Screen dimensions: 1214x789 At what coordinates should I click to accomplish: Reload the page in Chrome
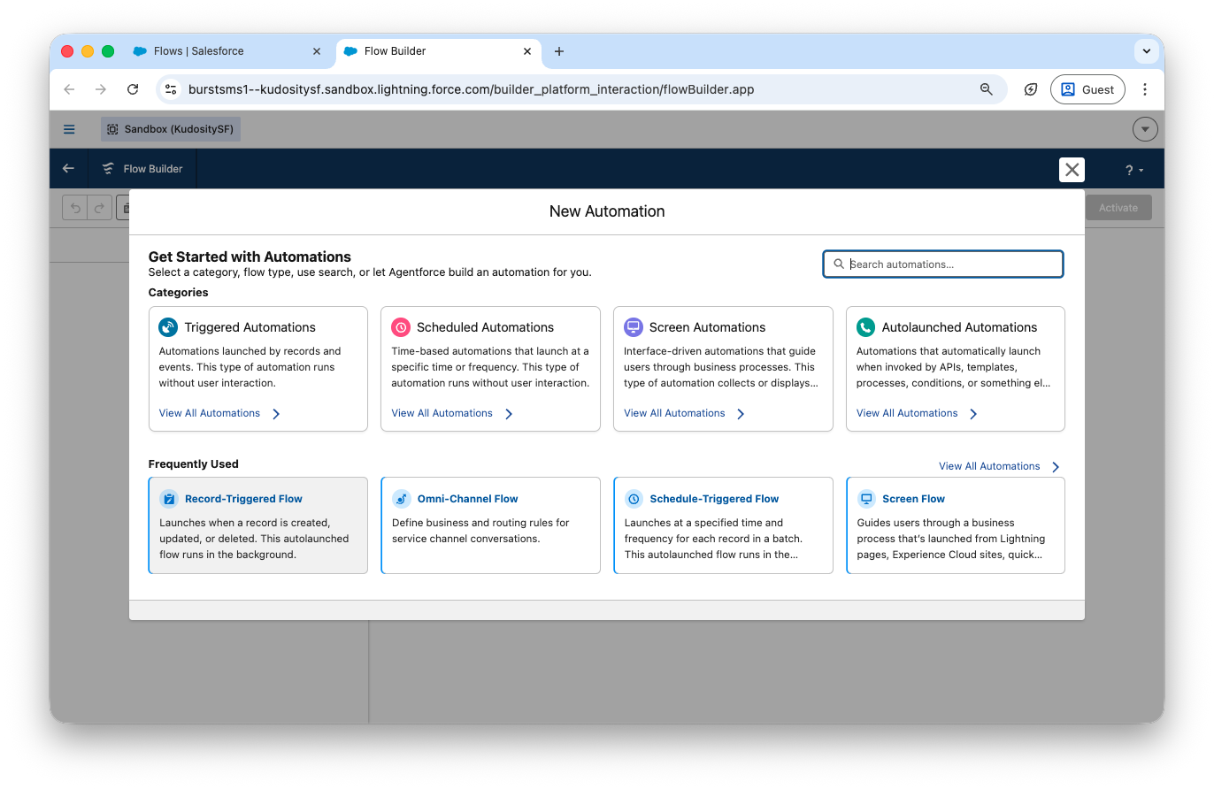click(x=133, y=89)
